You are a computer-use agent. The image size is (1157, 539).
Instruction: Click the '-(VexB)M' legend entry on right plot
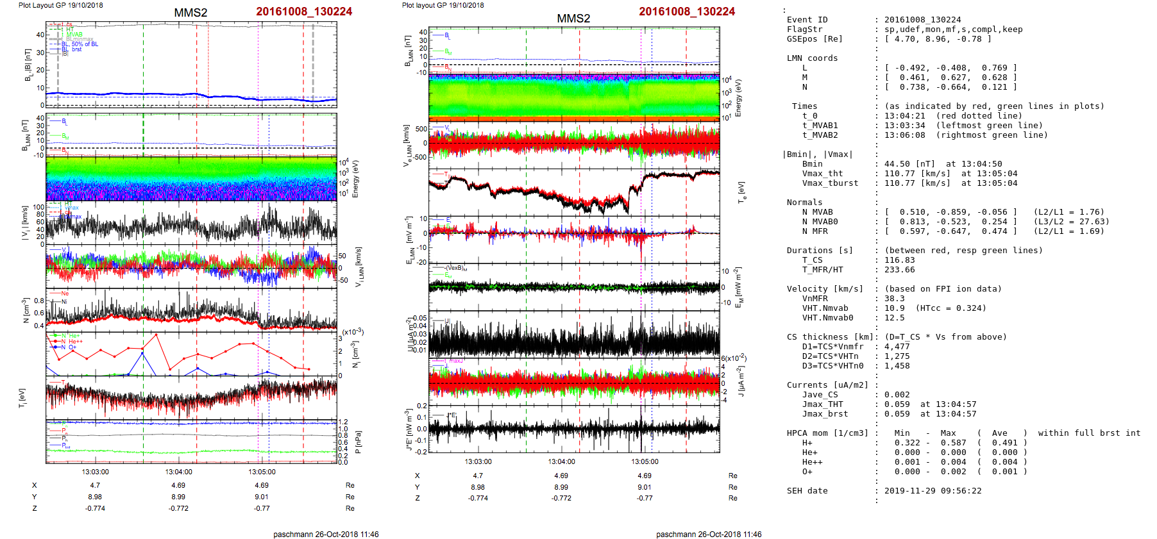pyautogui.click(x=455, y=268)
